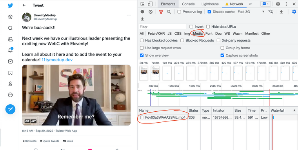Open DevTools three-dot customize menu
This screenshot has height=150, width=298.
[286, 4]
